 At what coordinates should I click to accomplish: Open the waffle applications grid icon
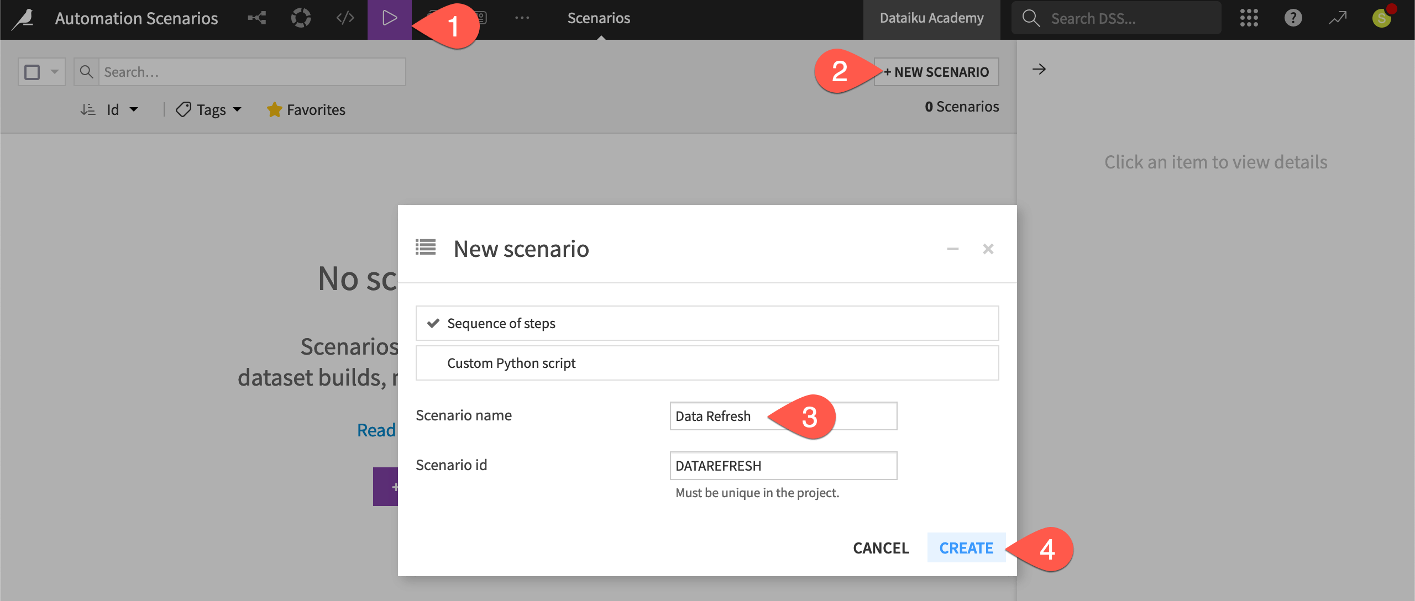click(x=1248, y=17)
